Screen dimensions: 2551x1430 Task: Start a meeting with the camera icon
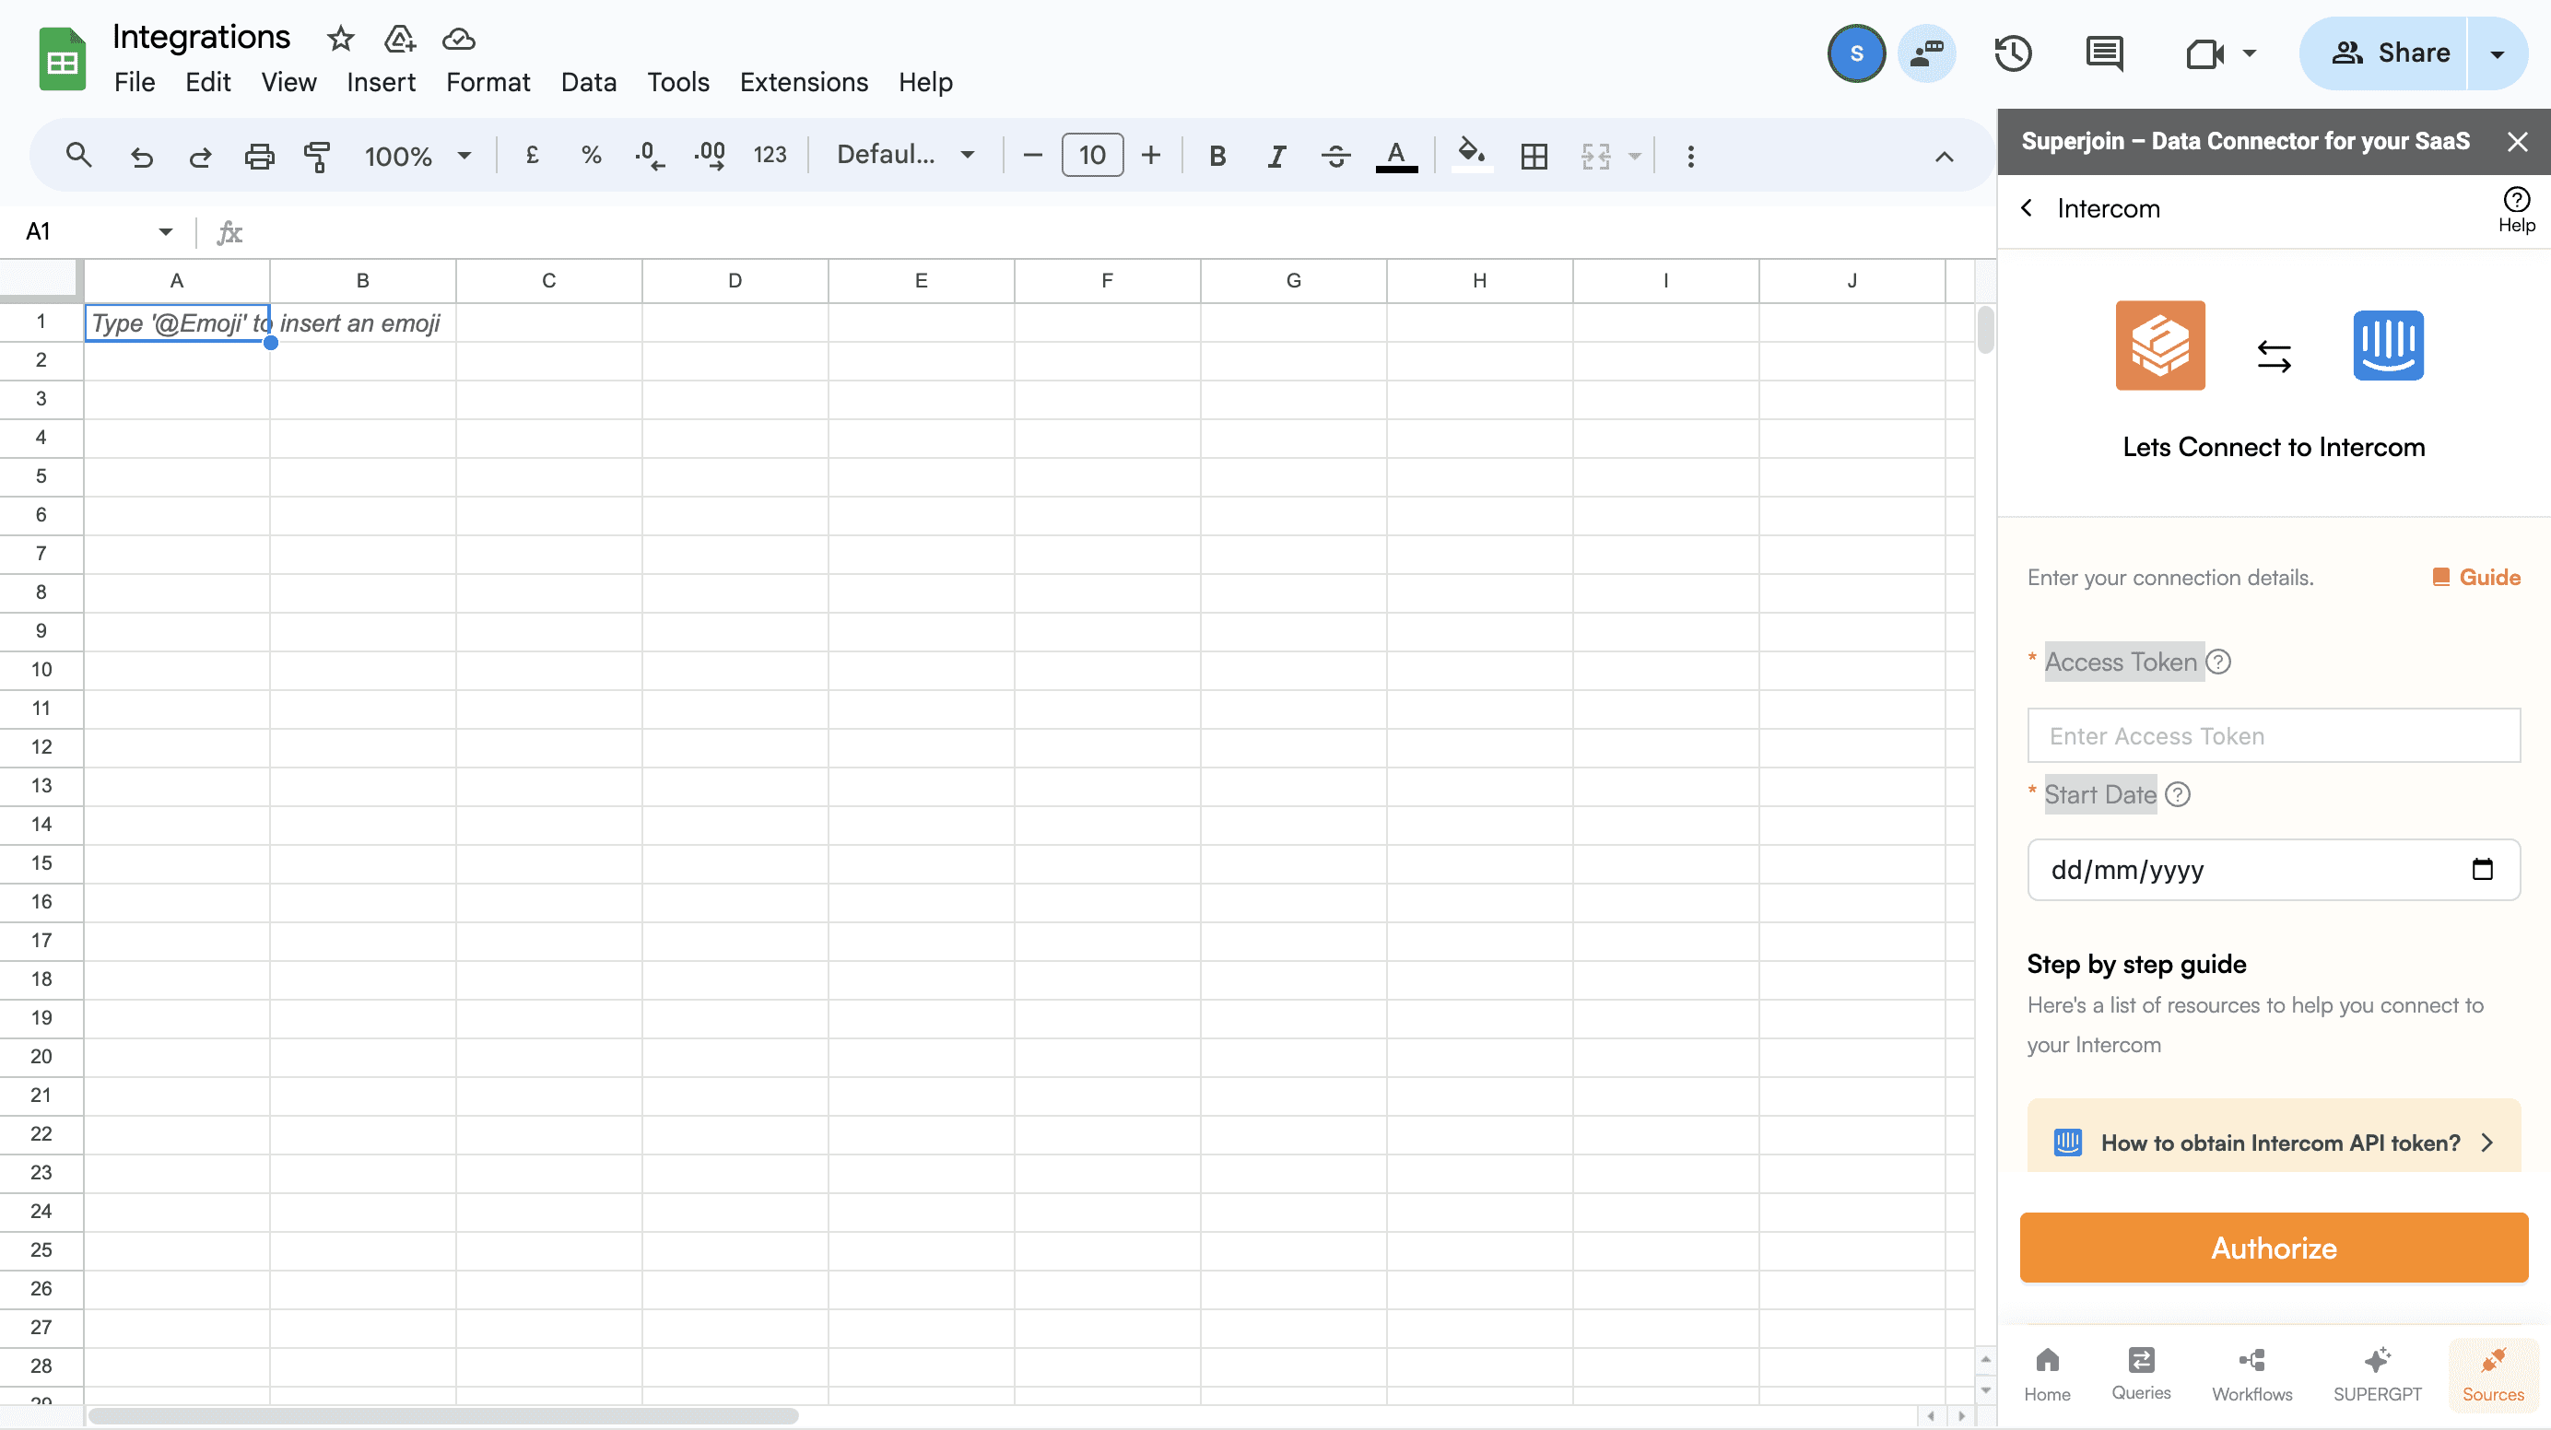pos(2204,53)
